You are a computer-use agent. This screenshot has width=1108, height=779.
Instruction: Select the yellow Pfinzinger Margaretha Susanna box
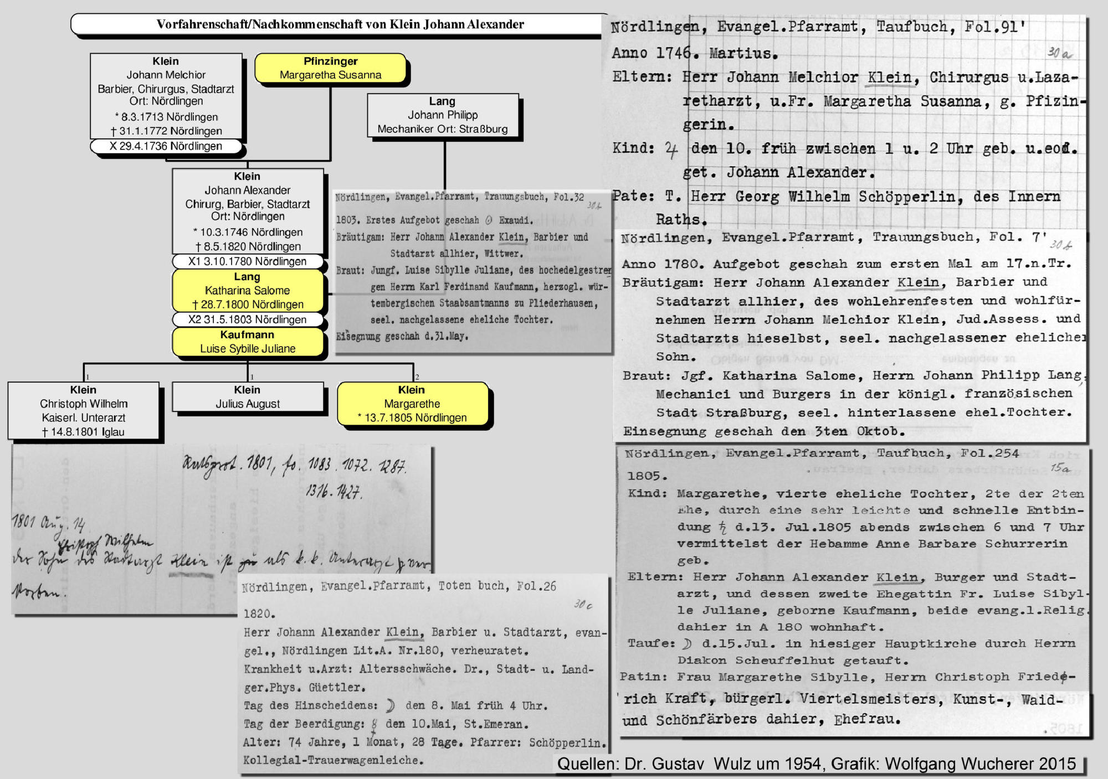pyautogui.click(x=330, y=68)
